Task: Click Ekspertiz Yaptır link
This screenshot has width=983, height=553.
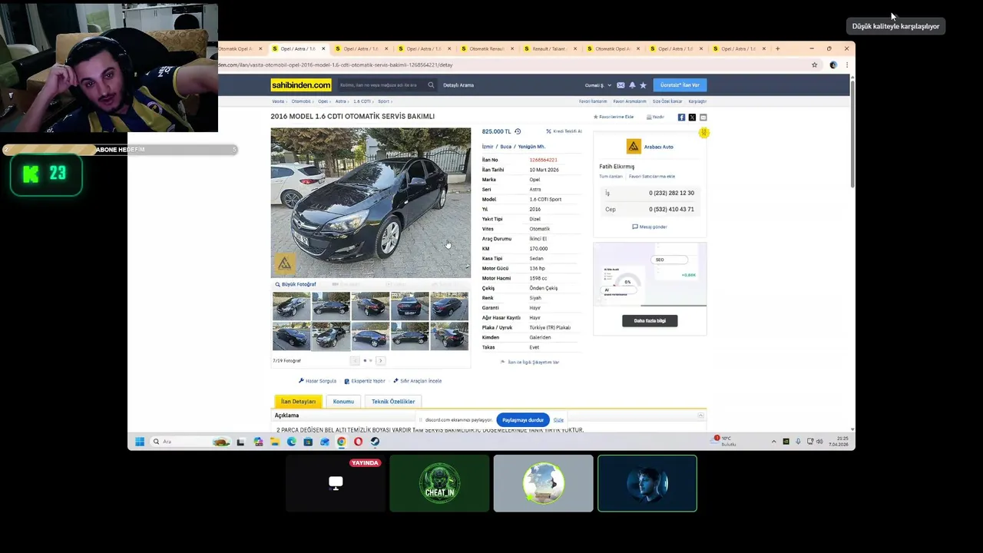Action: click(365, 381)
